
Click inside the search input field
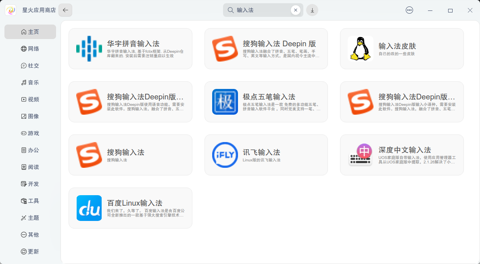click(262, 10)
